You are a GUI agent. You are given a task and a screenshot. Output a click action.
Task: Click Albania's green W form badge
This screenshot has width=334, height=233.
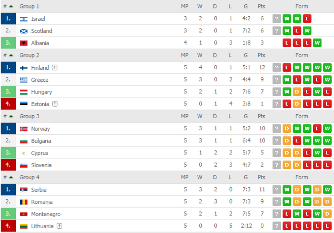[x=317, y=43]
